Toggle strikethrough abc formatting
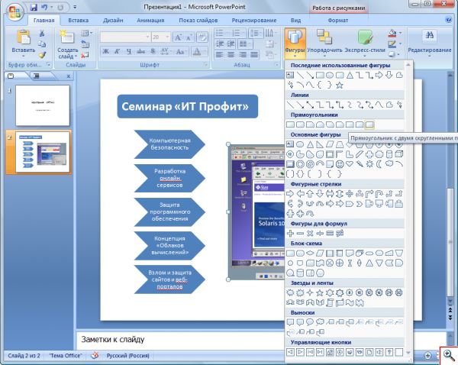Viewport: 458px width, 365px height. (140, 52)
